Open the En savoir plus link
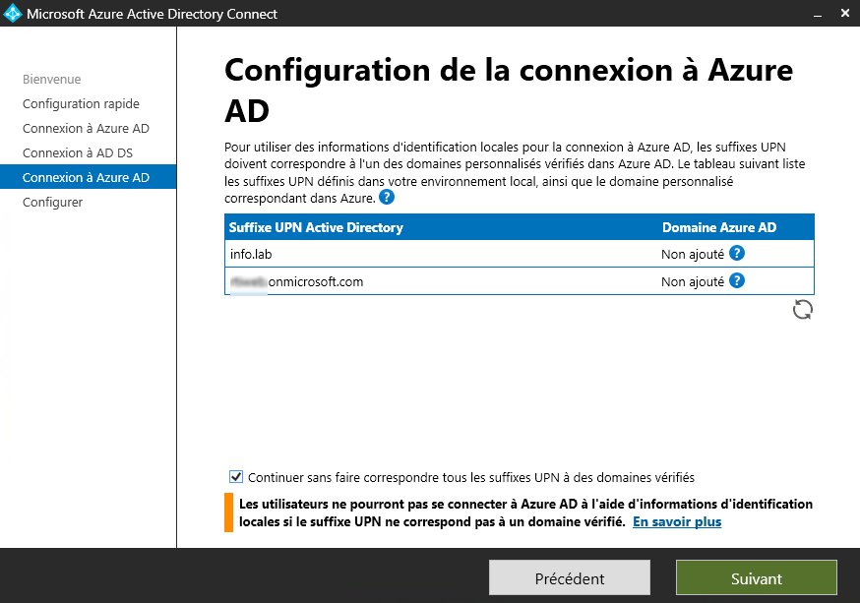The width and height of the screenshot is (860, 603). pos(677,521)
